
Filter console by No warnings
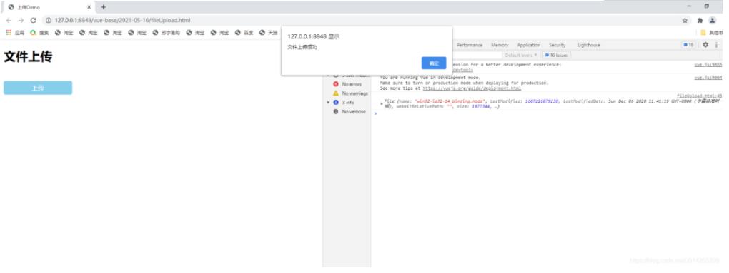tap(354, 93)
